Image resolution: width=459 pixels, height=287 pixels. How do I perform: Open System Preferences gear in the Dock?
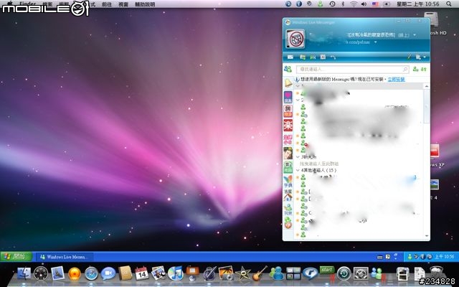point(361,274)
